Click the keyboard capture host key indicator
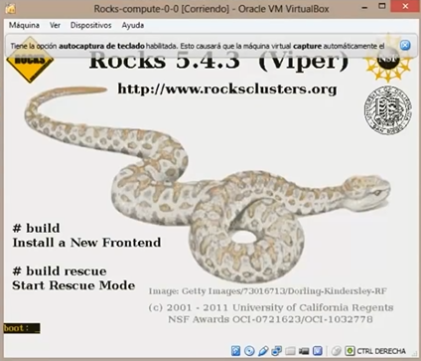Screen dimensions: 421x361 tap(350, 351)
